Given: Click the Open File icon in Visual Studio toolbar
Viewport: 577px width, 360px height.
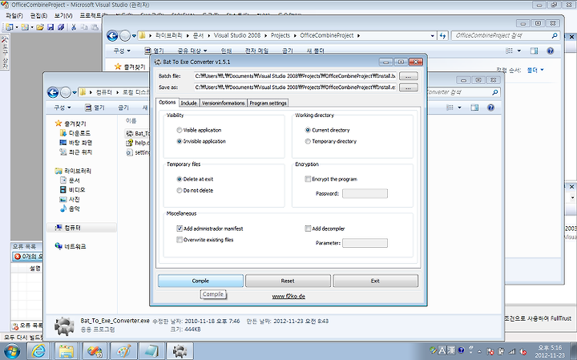Looking at the screenshot, I should [x=40, y=27].
